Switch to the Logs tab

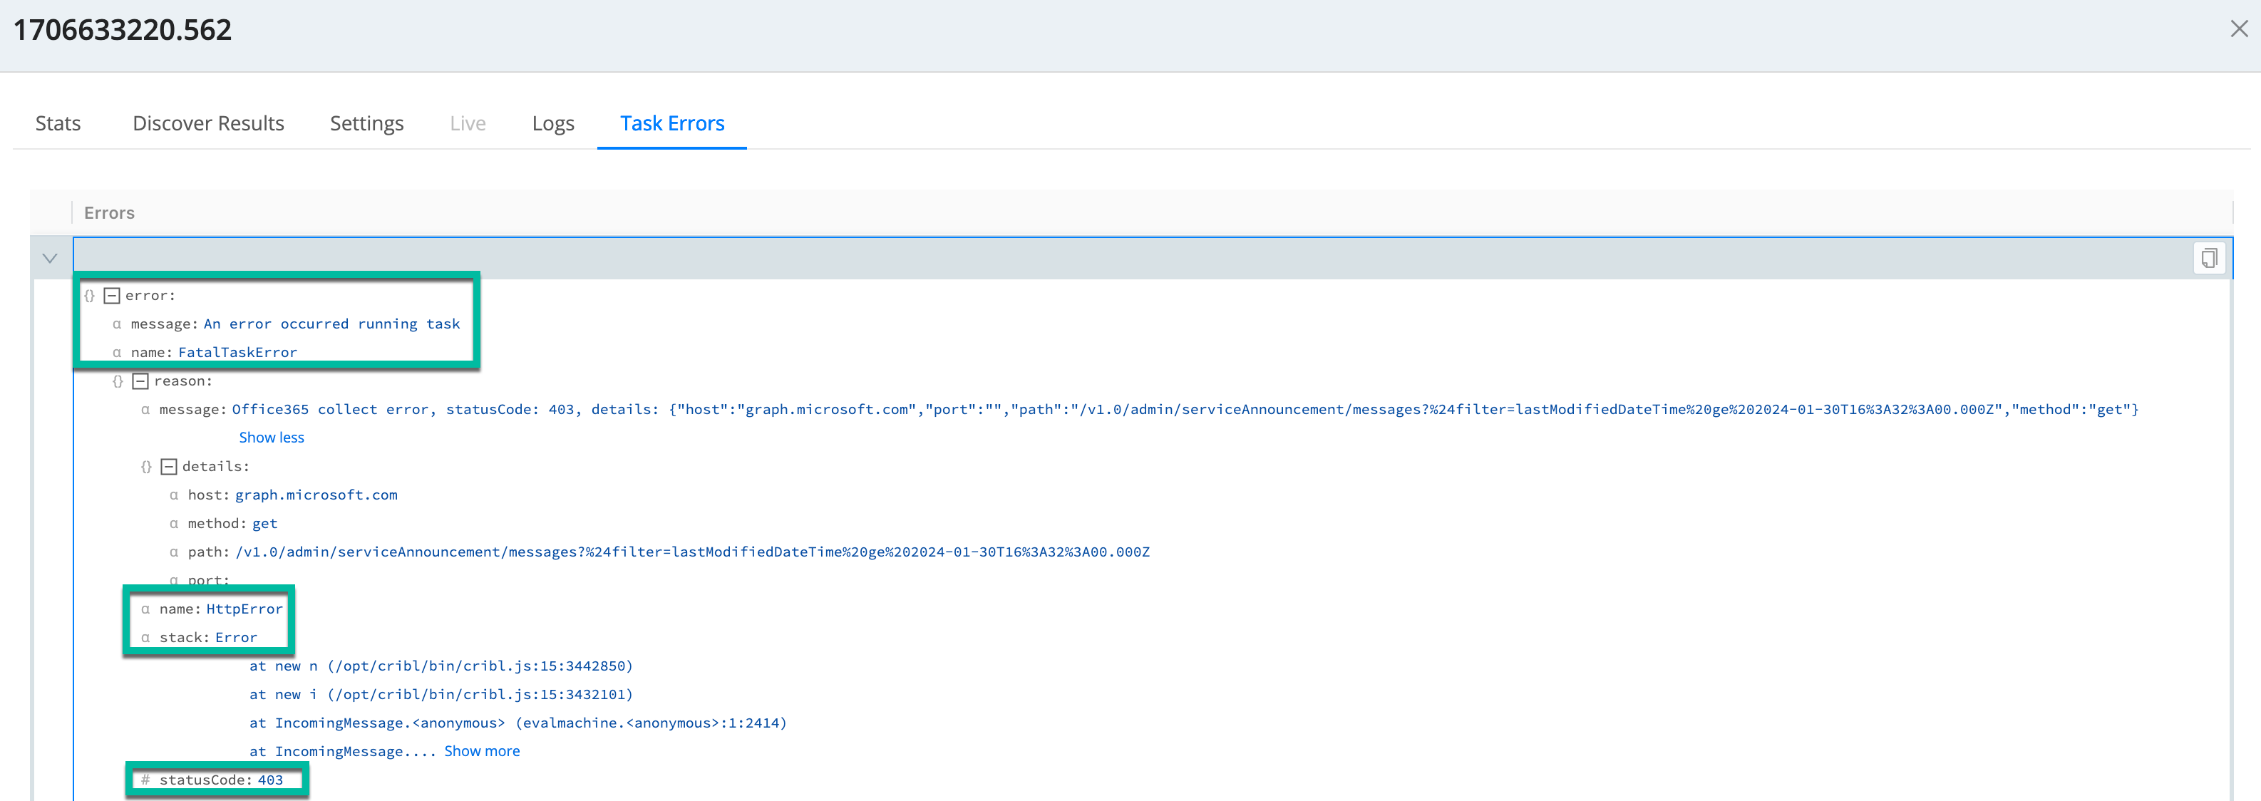552,124
